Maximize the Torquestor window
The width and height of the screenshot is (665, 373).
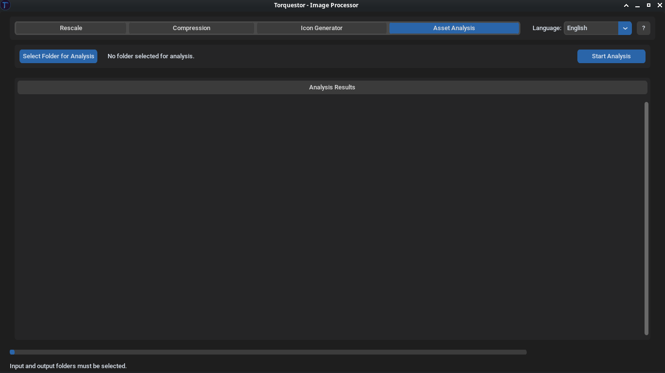(x=648, y=5)
